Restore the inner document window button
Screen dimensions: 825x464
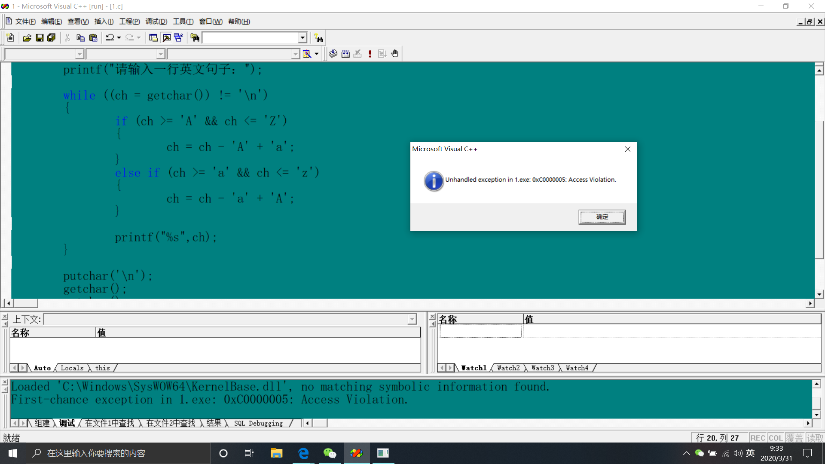click(x=810, y=21)
